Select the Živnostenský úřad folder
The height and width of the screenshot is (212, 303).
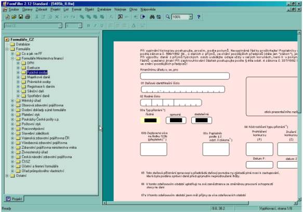tap(35, 152)
